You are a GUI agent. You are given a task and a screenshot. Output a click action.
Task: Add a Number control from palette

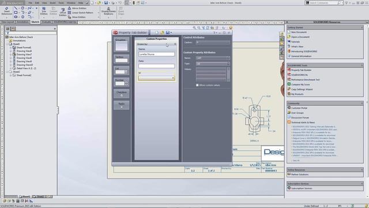click(122, 82)
